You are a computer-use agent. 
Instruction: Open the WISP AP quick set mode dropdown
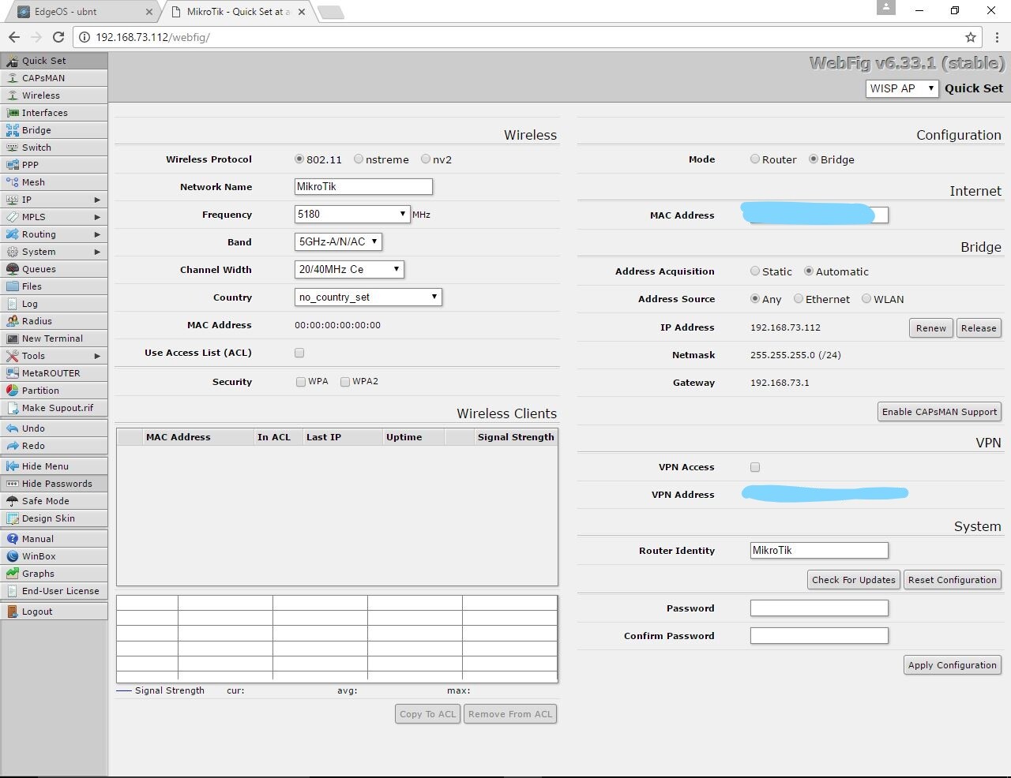(902, 88)
